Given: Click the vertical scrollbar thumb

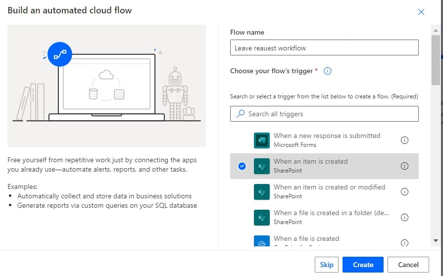Looking at the screenshot, I should coord(436,60).
